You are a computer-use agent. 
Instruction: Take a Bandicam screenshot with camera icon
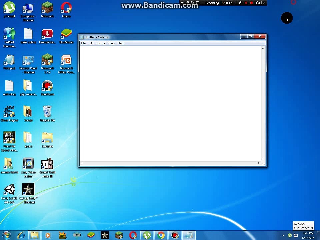coord(258,3)
